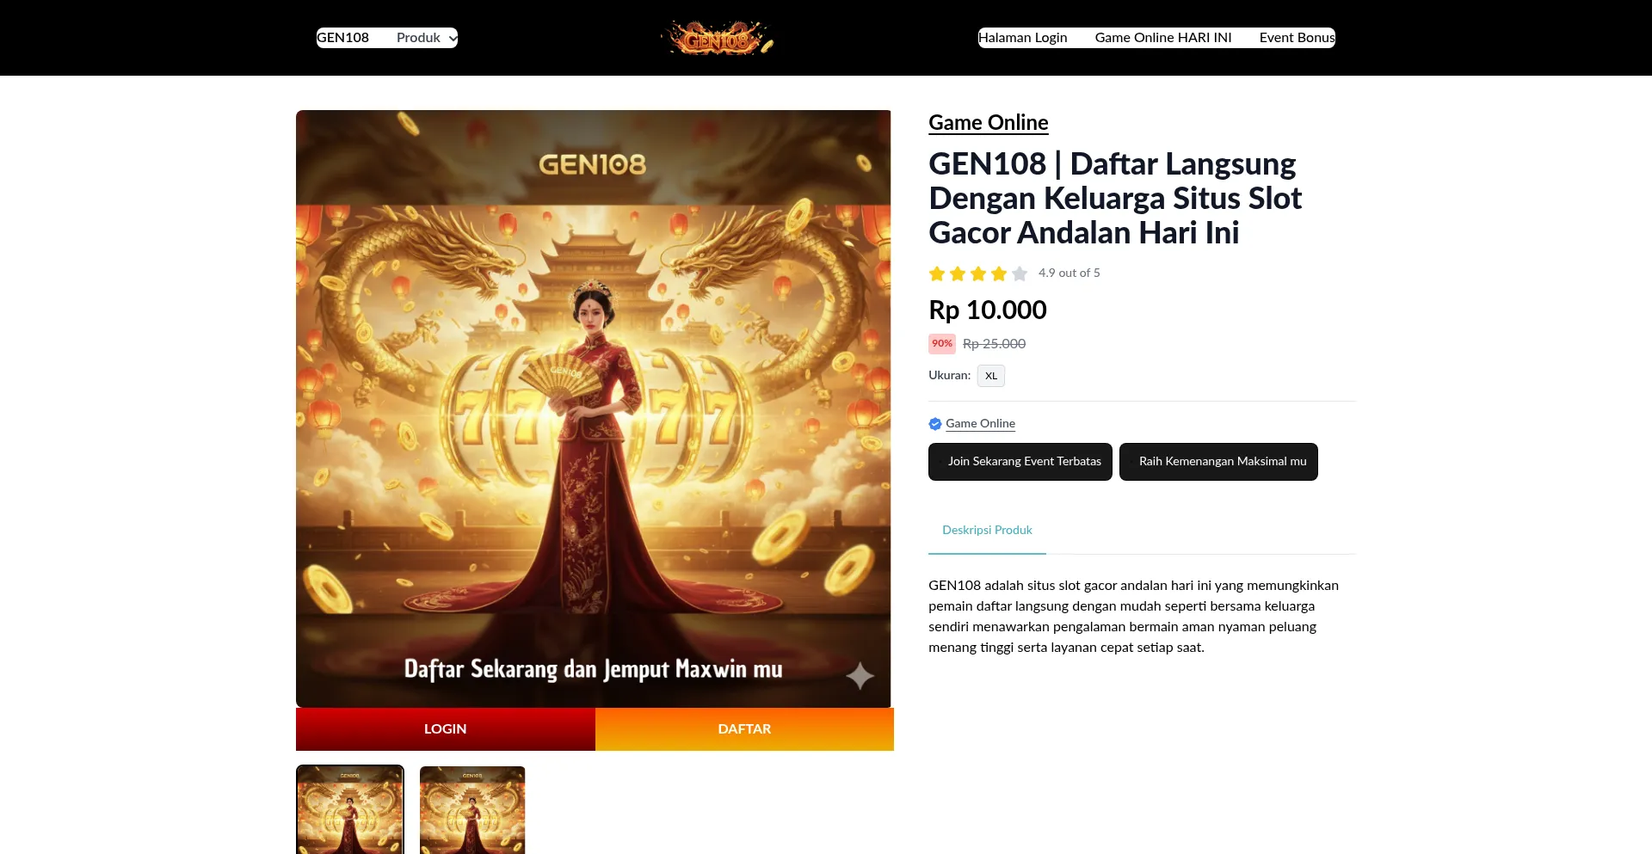Click the grey fifth rating star
1652x854 pixels.
pyautogui.click(x=1020, y=273)
